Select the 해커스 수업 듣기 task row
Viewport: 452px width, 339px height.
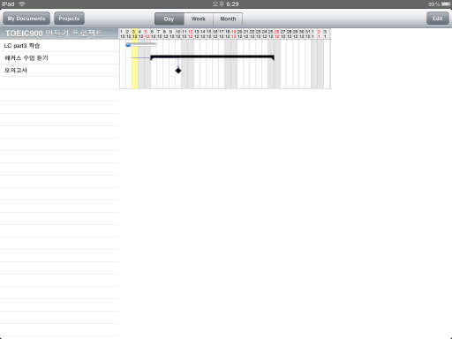click(59, 58)
